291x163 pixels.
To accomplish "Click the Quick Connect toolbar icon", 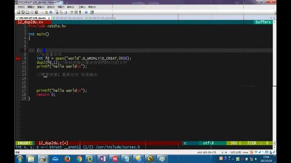I will 23,12.
